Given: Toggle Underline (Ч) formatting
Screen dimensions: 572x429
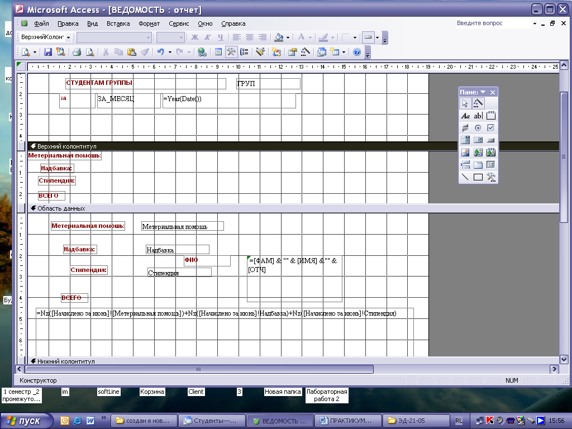Looking at the screenshot, I should (220, 37).
